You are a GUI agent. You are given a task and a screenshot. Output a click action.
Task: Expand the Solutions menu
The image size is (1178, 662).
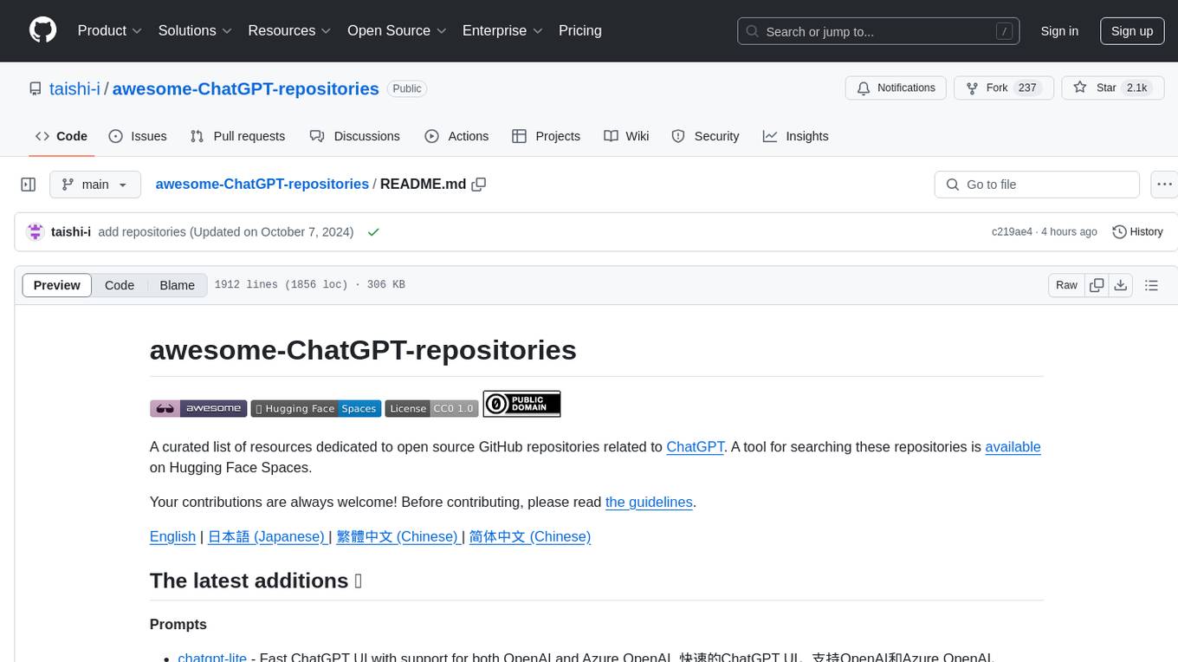coord(195,30)
